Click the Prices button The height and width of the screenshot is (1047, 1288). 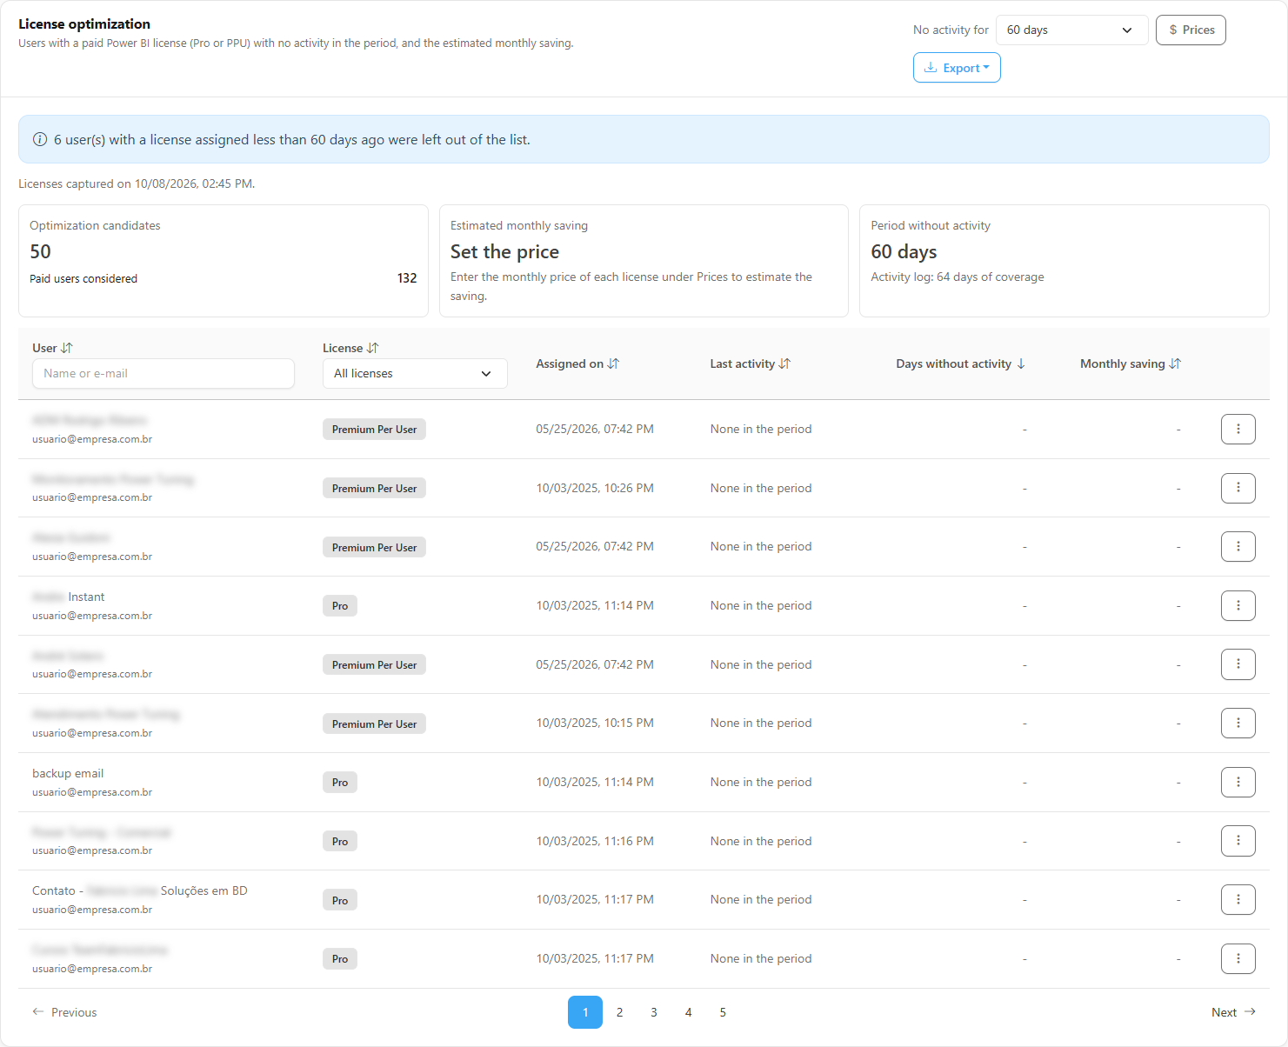[x=1191, y=30]
